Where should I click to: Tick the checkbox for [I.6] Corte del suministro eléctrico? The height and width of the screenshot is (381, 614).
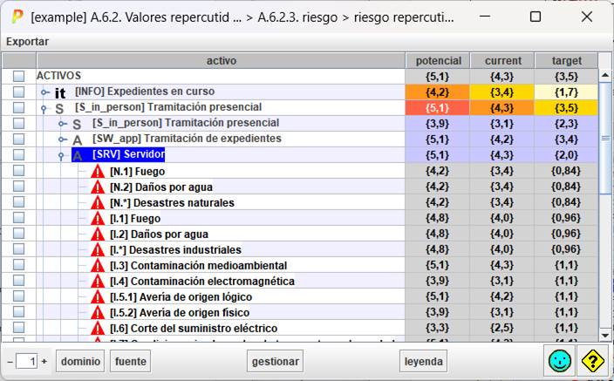(19, 327)
